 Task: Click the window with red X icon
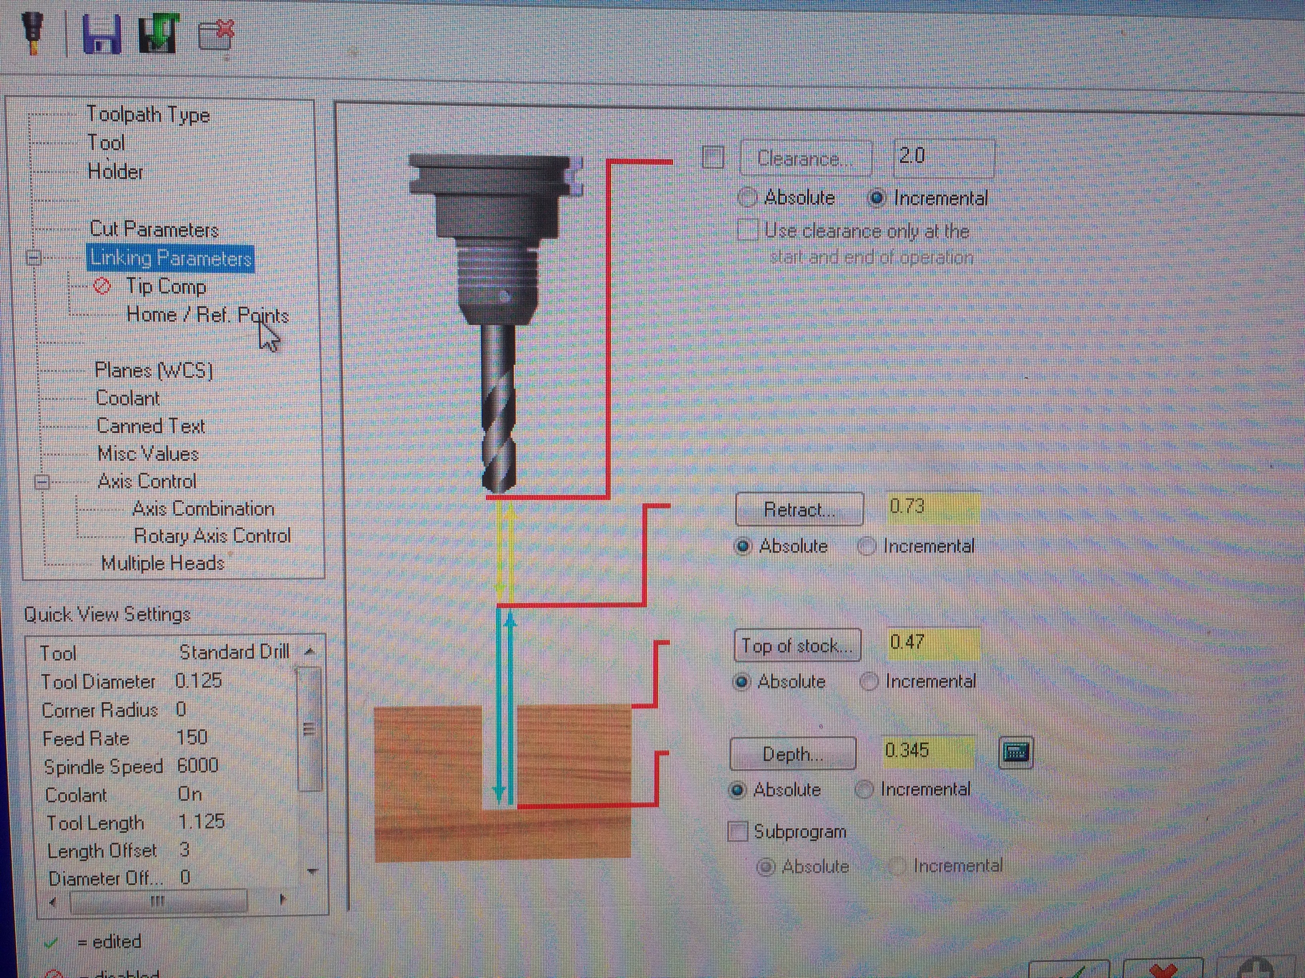[x=217, y=36]
